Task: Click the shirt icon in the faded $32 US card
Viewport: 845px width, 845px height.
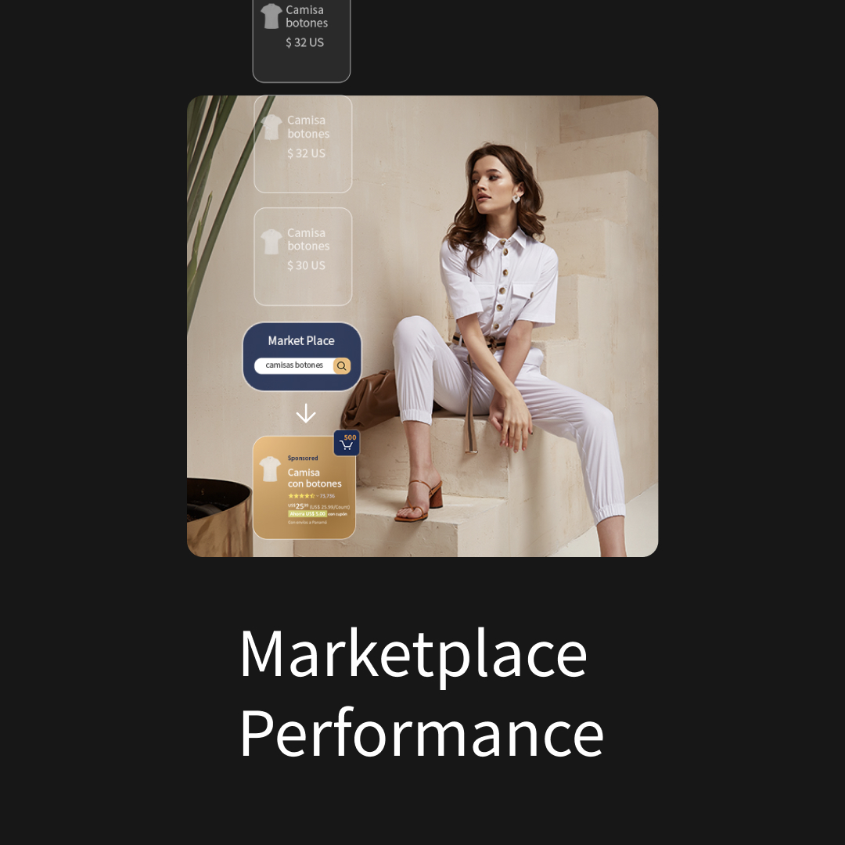Action: pos(271,128)
